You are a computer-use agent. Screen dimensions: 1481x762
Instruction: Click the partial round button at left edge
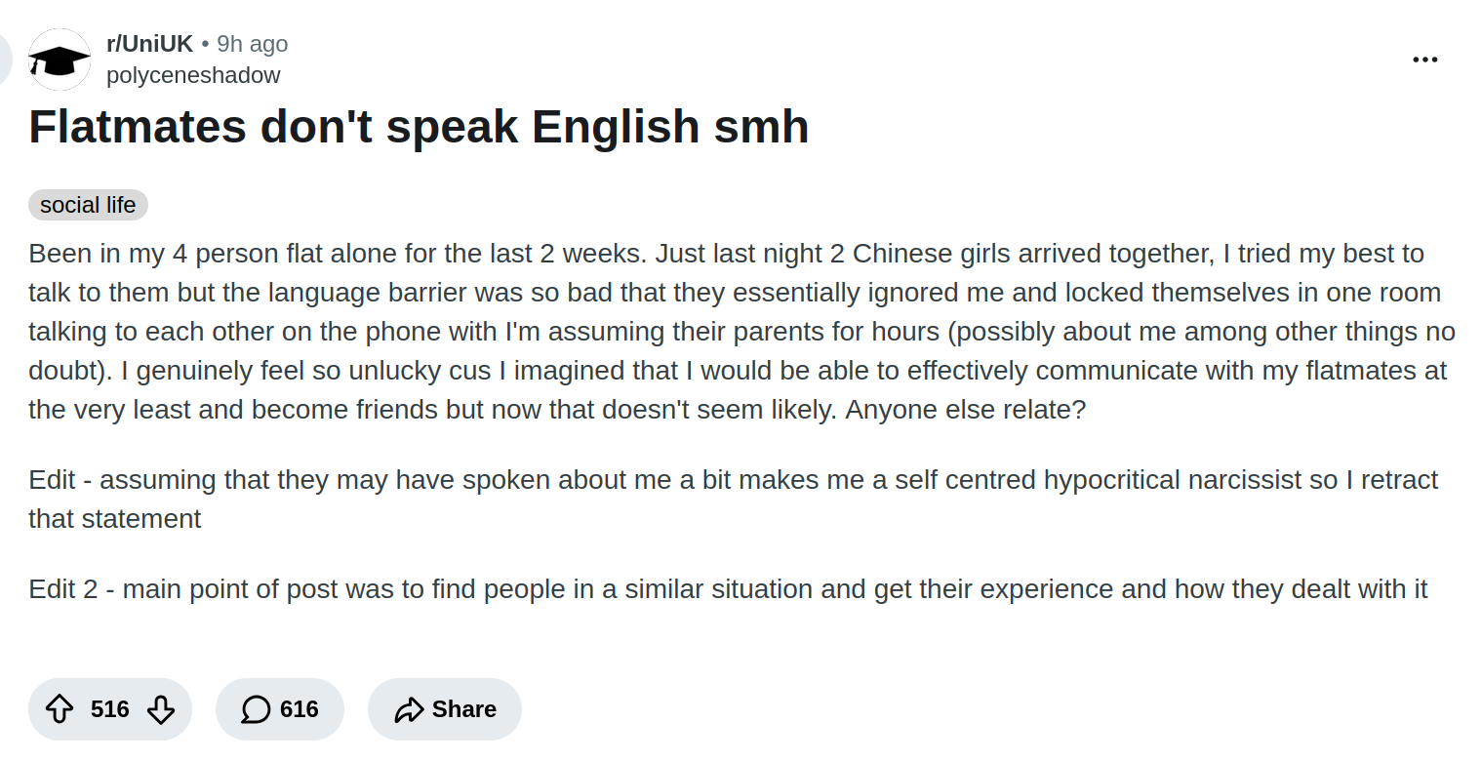point(5,60)
